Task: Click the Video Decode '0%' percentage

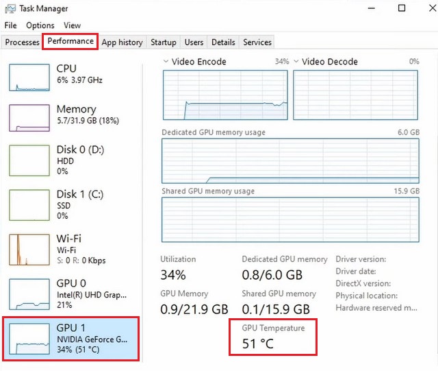Action: coord(414,61)
